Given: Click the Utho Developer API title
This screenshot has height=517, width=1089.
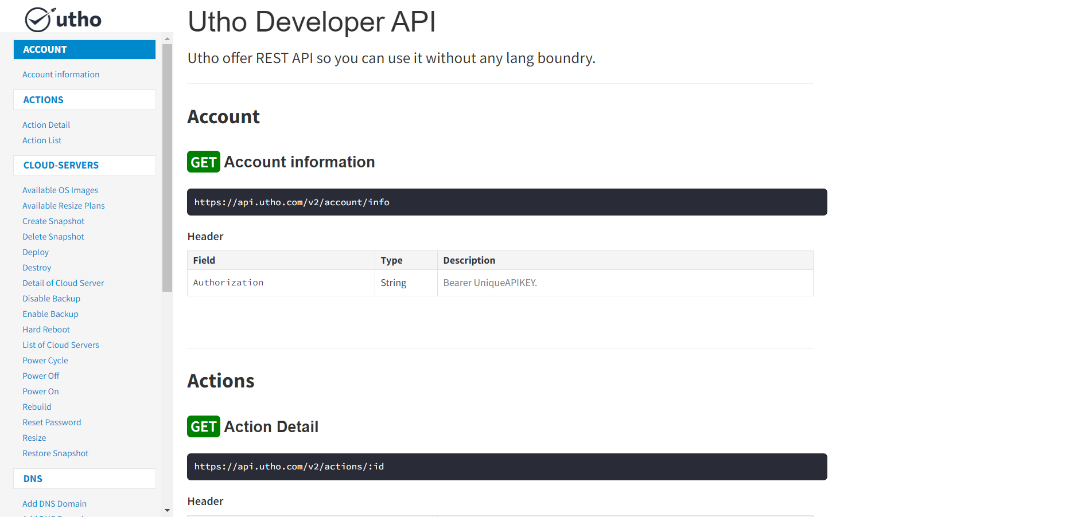Looking at the screenshot, I should (x=312, y=22).
